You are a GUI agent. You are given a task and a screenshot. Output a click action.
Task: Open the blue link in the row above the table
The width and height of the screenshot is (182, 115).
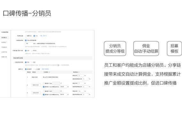[x=45, y=69]
